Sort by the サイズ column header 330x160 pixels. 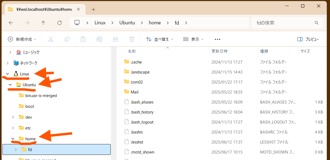(x=305, y=51)
